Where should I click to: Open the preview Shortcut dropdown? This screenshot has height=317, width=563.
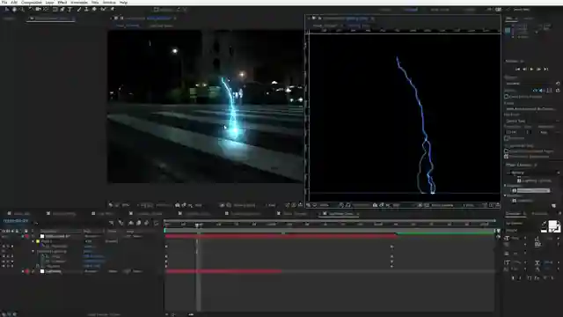[530, 84]
